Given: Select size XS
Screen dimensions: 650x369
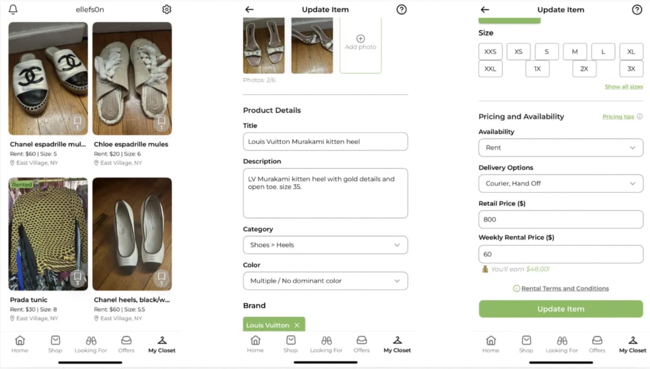Looking at the screenshot, I should point(518,51).
